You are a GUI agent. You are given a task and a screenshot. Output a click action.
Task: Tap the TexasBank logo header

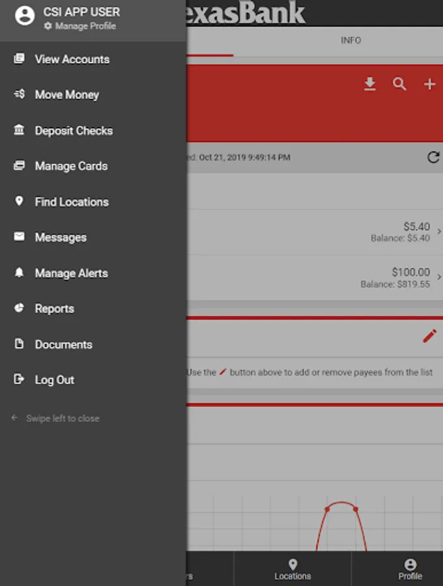(x=245, y=13)
